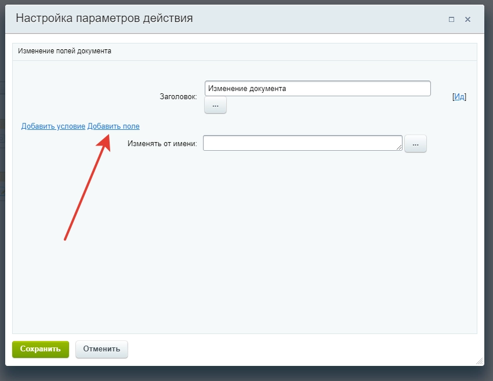Click the Добавить поле link

(114, 125)
